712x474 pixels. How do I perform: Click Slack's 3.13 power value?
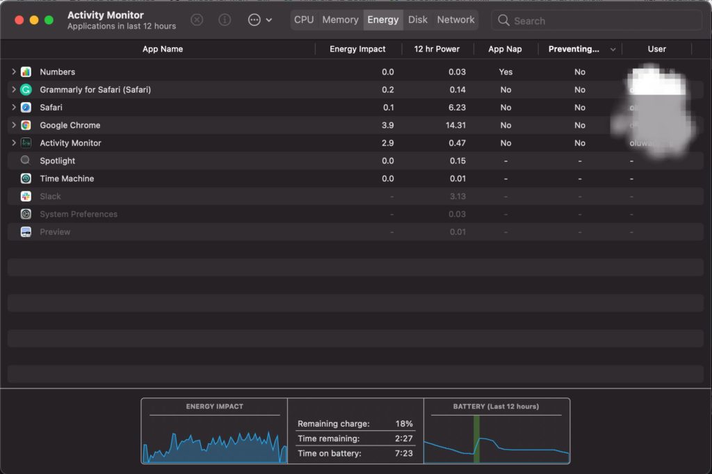[x=458, y=196]
